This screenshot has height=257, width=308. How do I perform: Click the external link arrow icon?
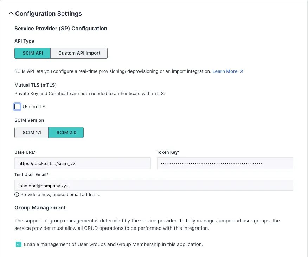242,71
